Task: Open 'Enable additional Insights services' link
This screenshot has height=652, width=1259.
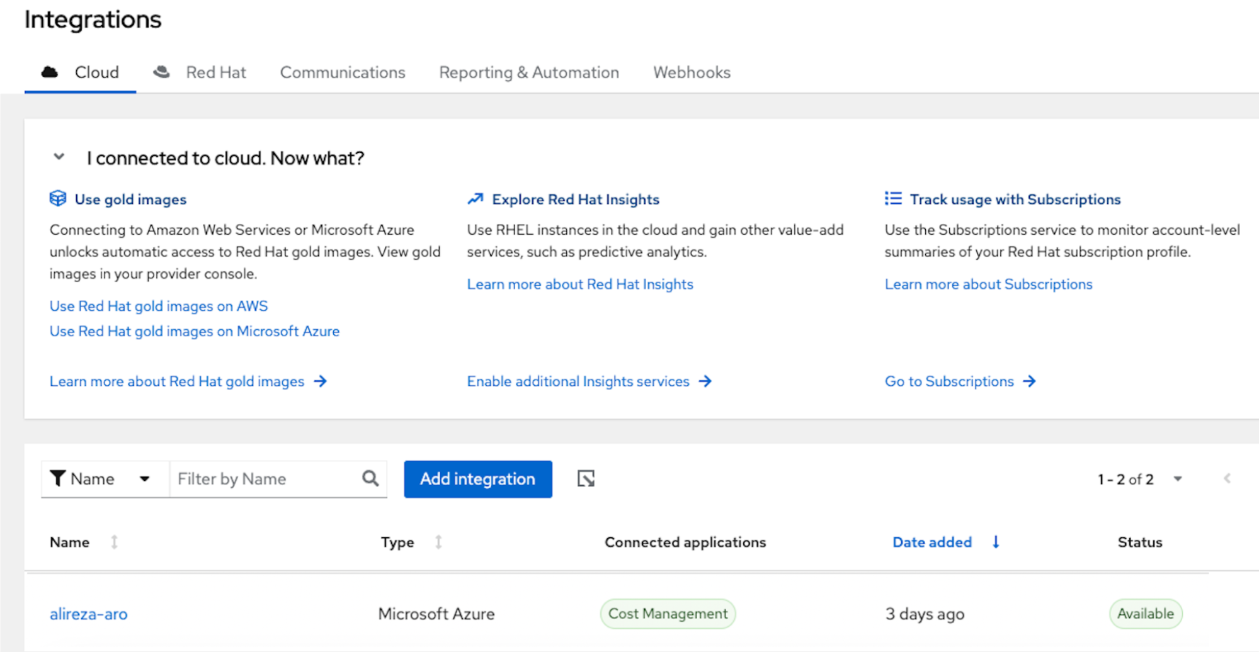Action: coord(589,381)
